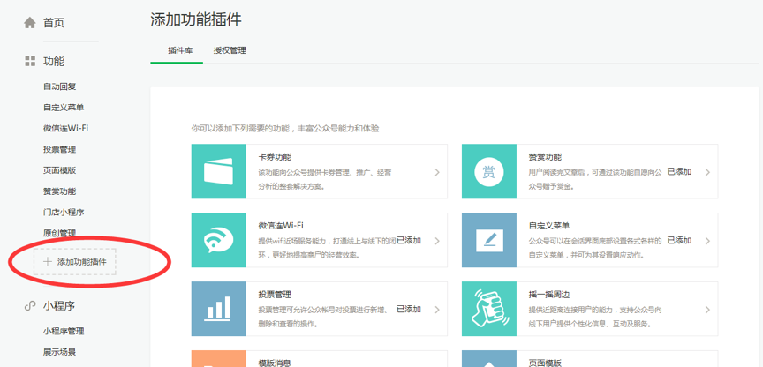
Task: Click the 自定义菜单 pencil icon
Action: point(489,240)
